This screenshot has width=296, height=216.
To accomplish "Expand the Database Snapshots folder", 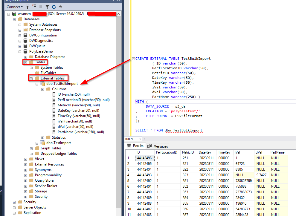I will (x=20, y=30).
